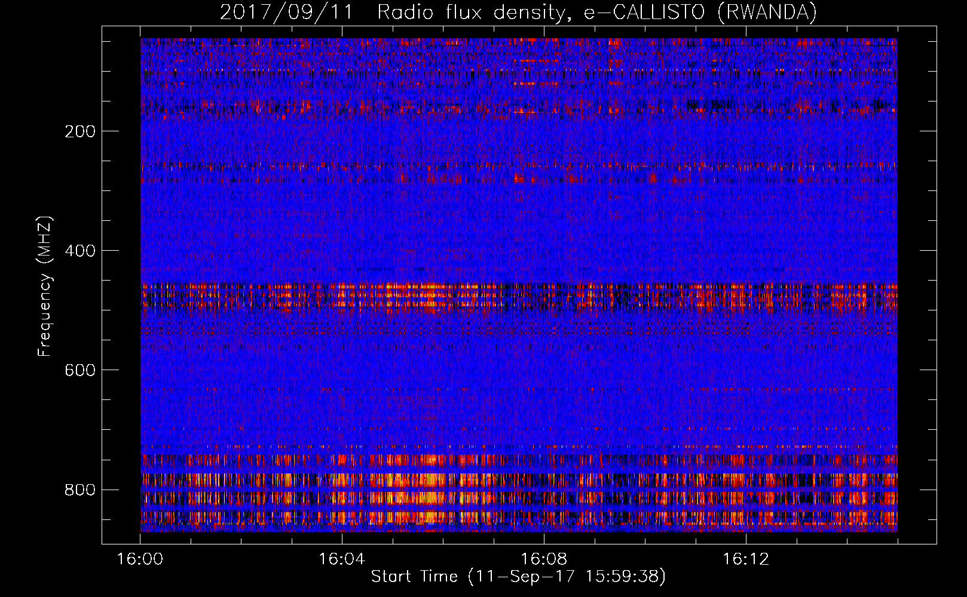Click the Start Time axis caption
Viewport: 967px width, 597px height.
518,577
